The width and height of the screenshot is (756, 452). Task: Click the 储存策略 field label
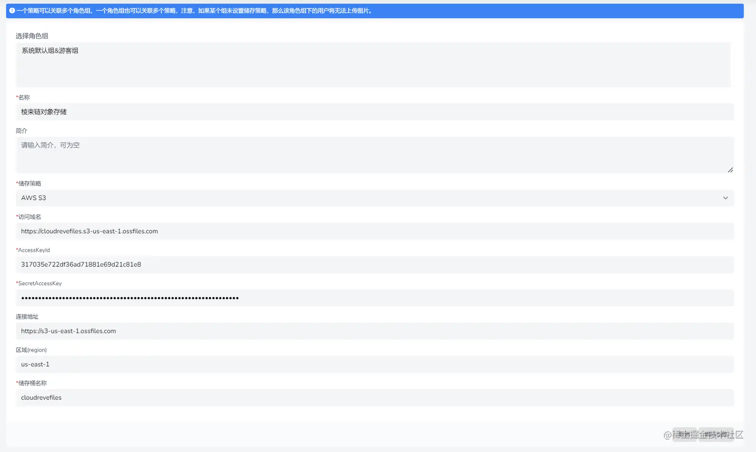28,184
